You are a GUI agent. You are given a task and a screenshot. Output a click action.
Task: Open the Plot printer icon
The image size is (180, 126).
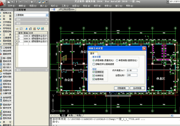pos(32,2)
